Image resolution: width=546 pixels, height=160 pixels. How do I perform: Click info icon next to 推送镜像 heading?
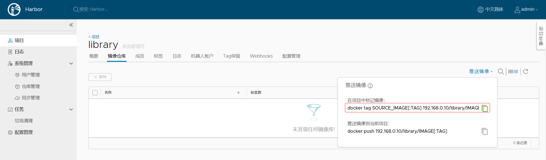tap(370, 86)
